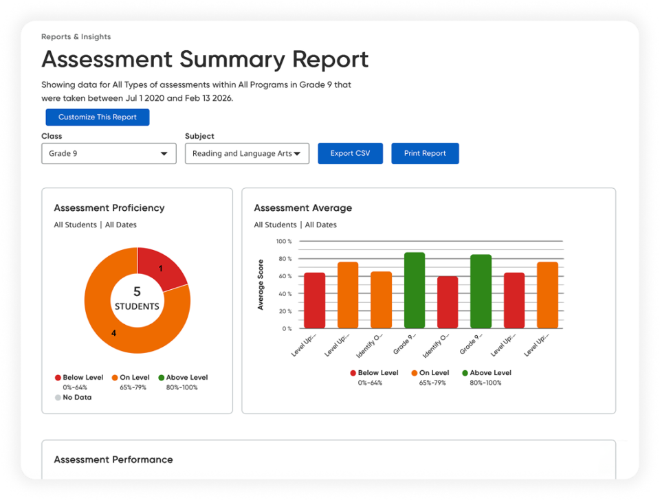Image resolution: width=660 pixels, height=500 pixels.
Task: Open the Class dropdown showing Grade 9
Action: click(x=108, y=153)
